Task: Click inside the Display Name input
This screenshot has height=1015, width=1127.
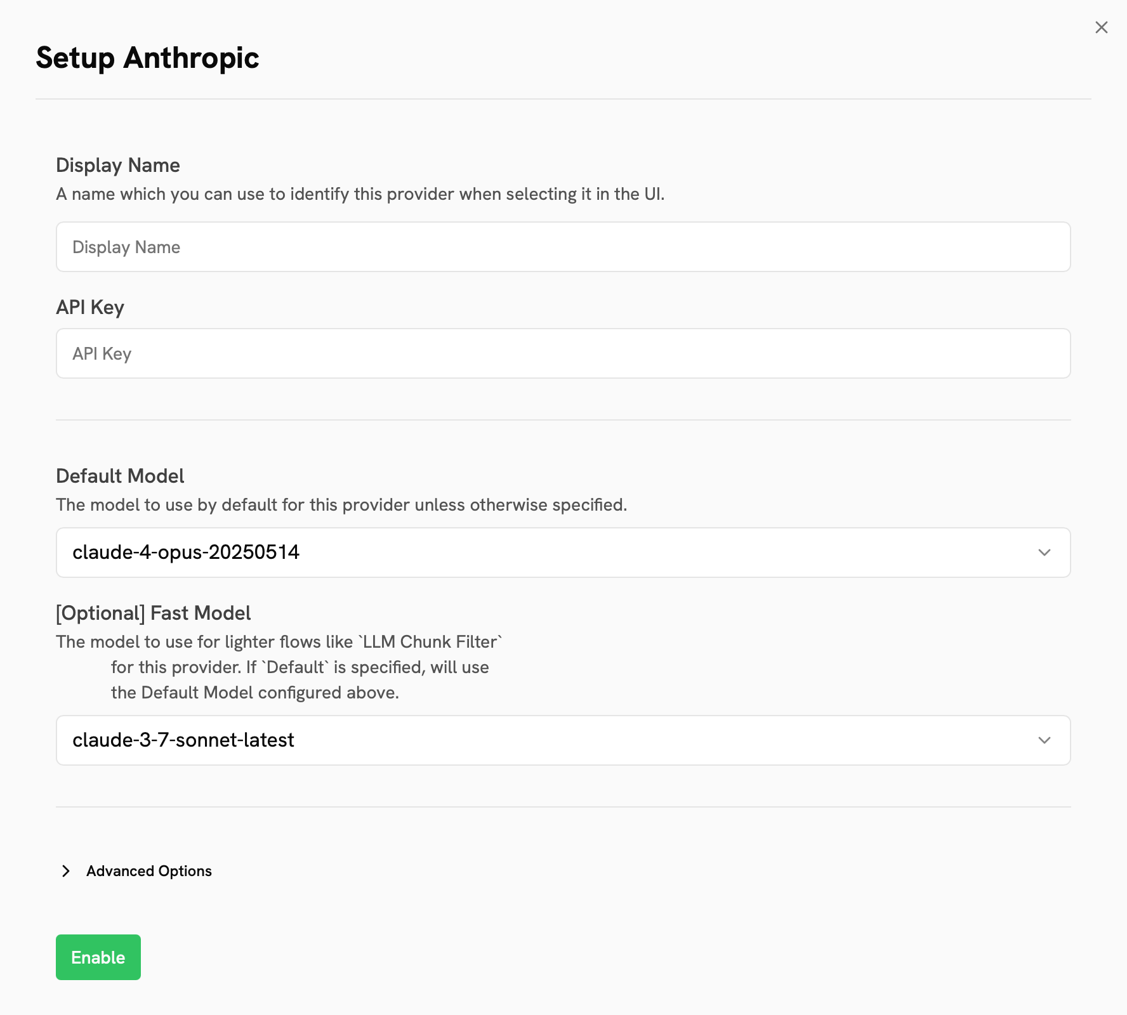Action: tap(562, 247)
